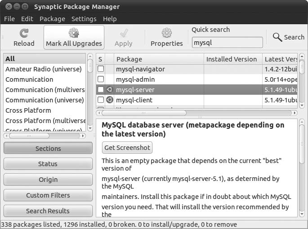The height and width of the screenshot is (229, 308).
Task: Sort by Latest Version column header
Action: [280, 59]
